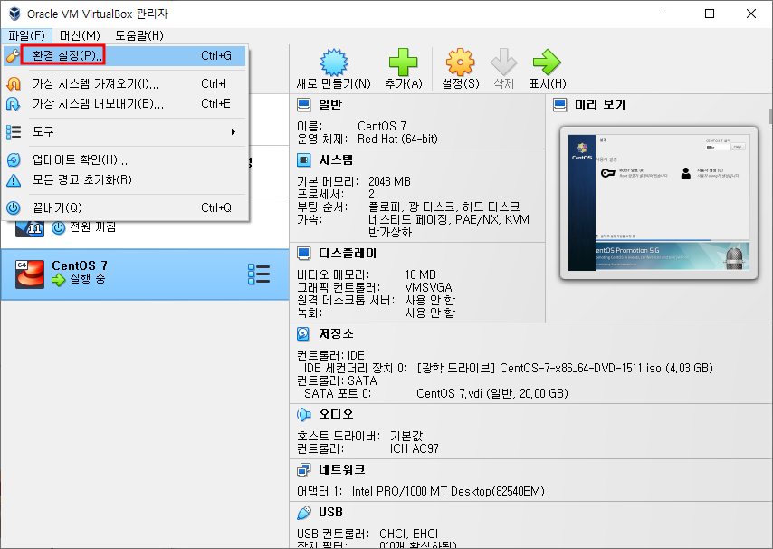Select 모든 경고 초기화(R) entry
The image size is (773, 549).
pos(124,179)
